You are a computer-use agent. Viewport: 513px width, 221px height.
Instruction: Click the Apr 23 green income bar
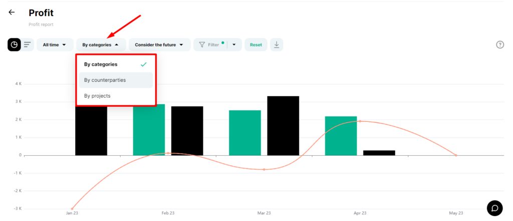pos(341,136)
